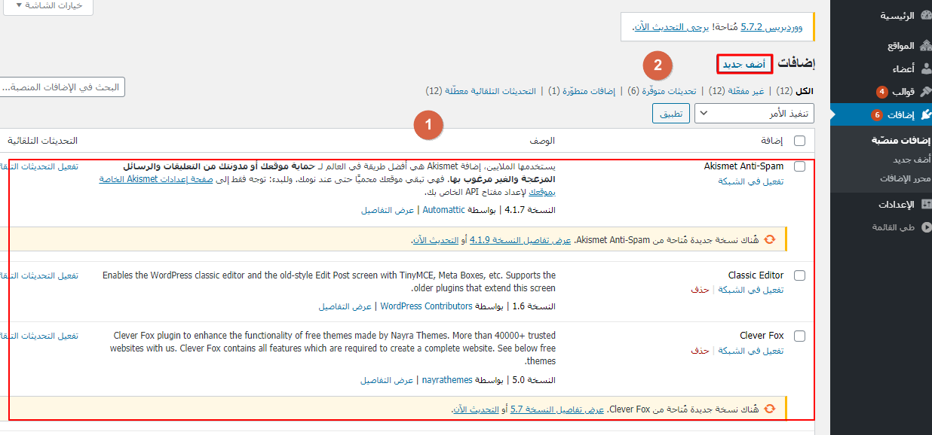
Task: Filter plugins by غير مفعّلة (12) tab
Action: point(737,91)
